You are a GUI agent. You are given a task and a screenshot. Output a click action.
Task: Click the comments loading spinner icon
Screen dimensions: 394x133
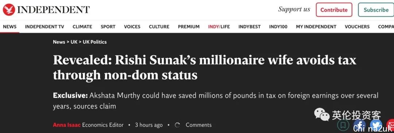pyautogui.click(x=177, y=125)
